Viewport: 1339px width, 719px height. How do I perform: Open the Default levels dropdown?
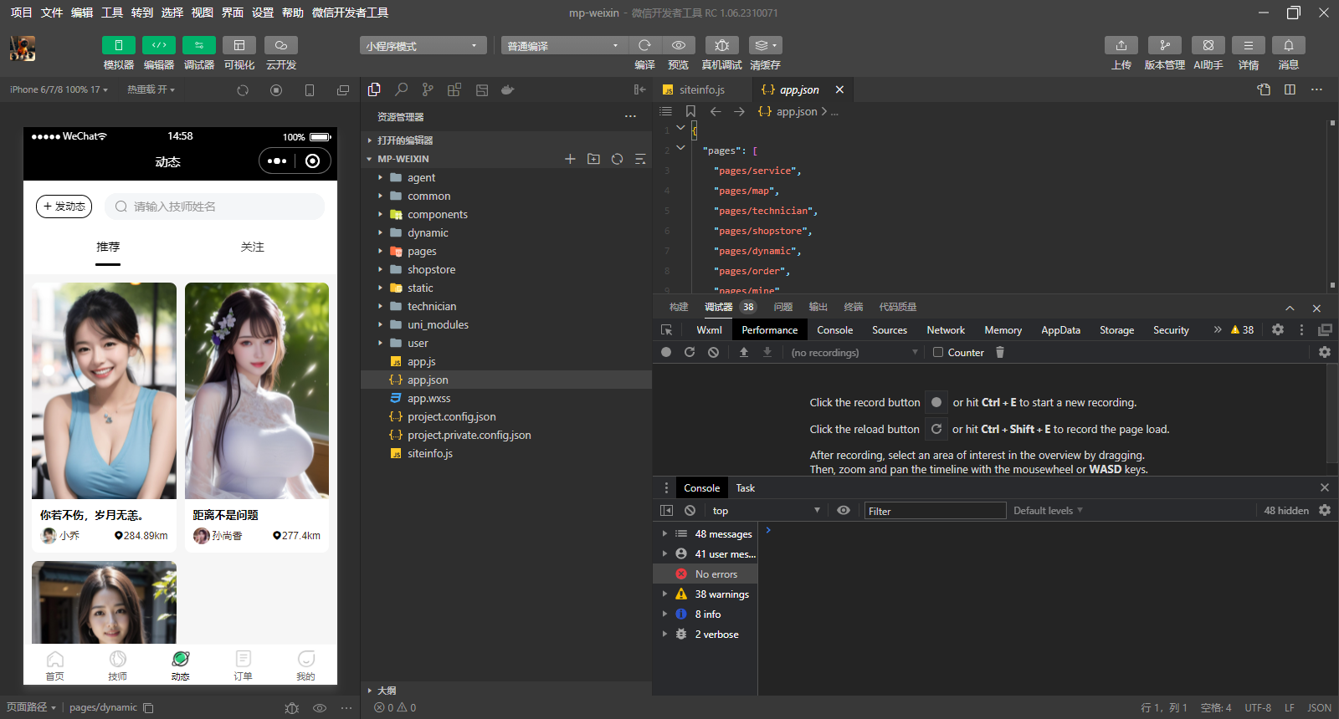(x=1048, y=511)
